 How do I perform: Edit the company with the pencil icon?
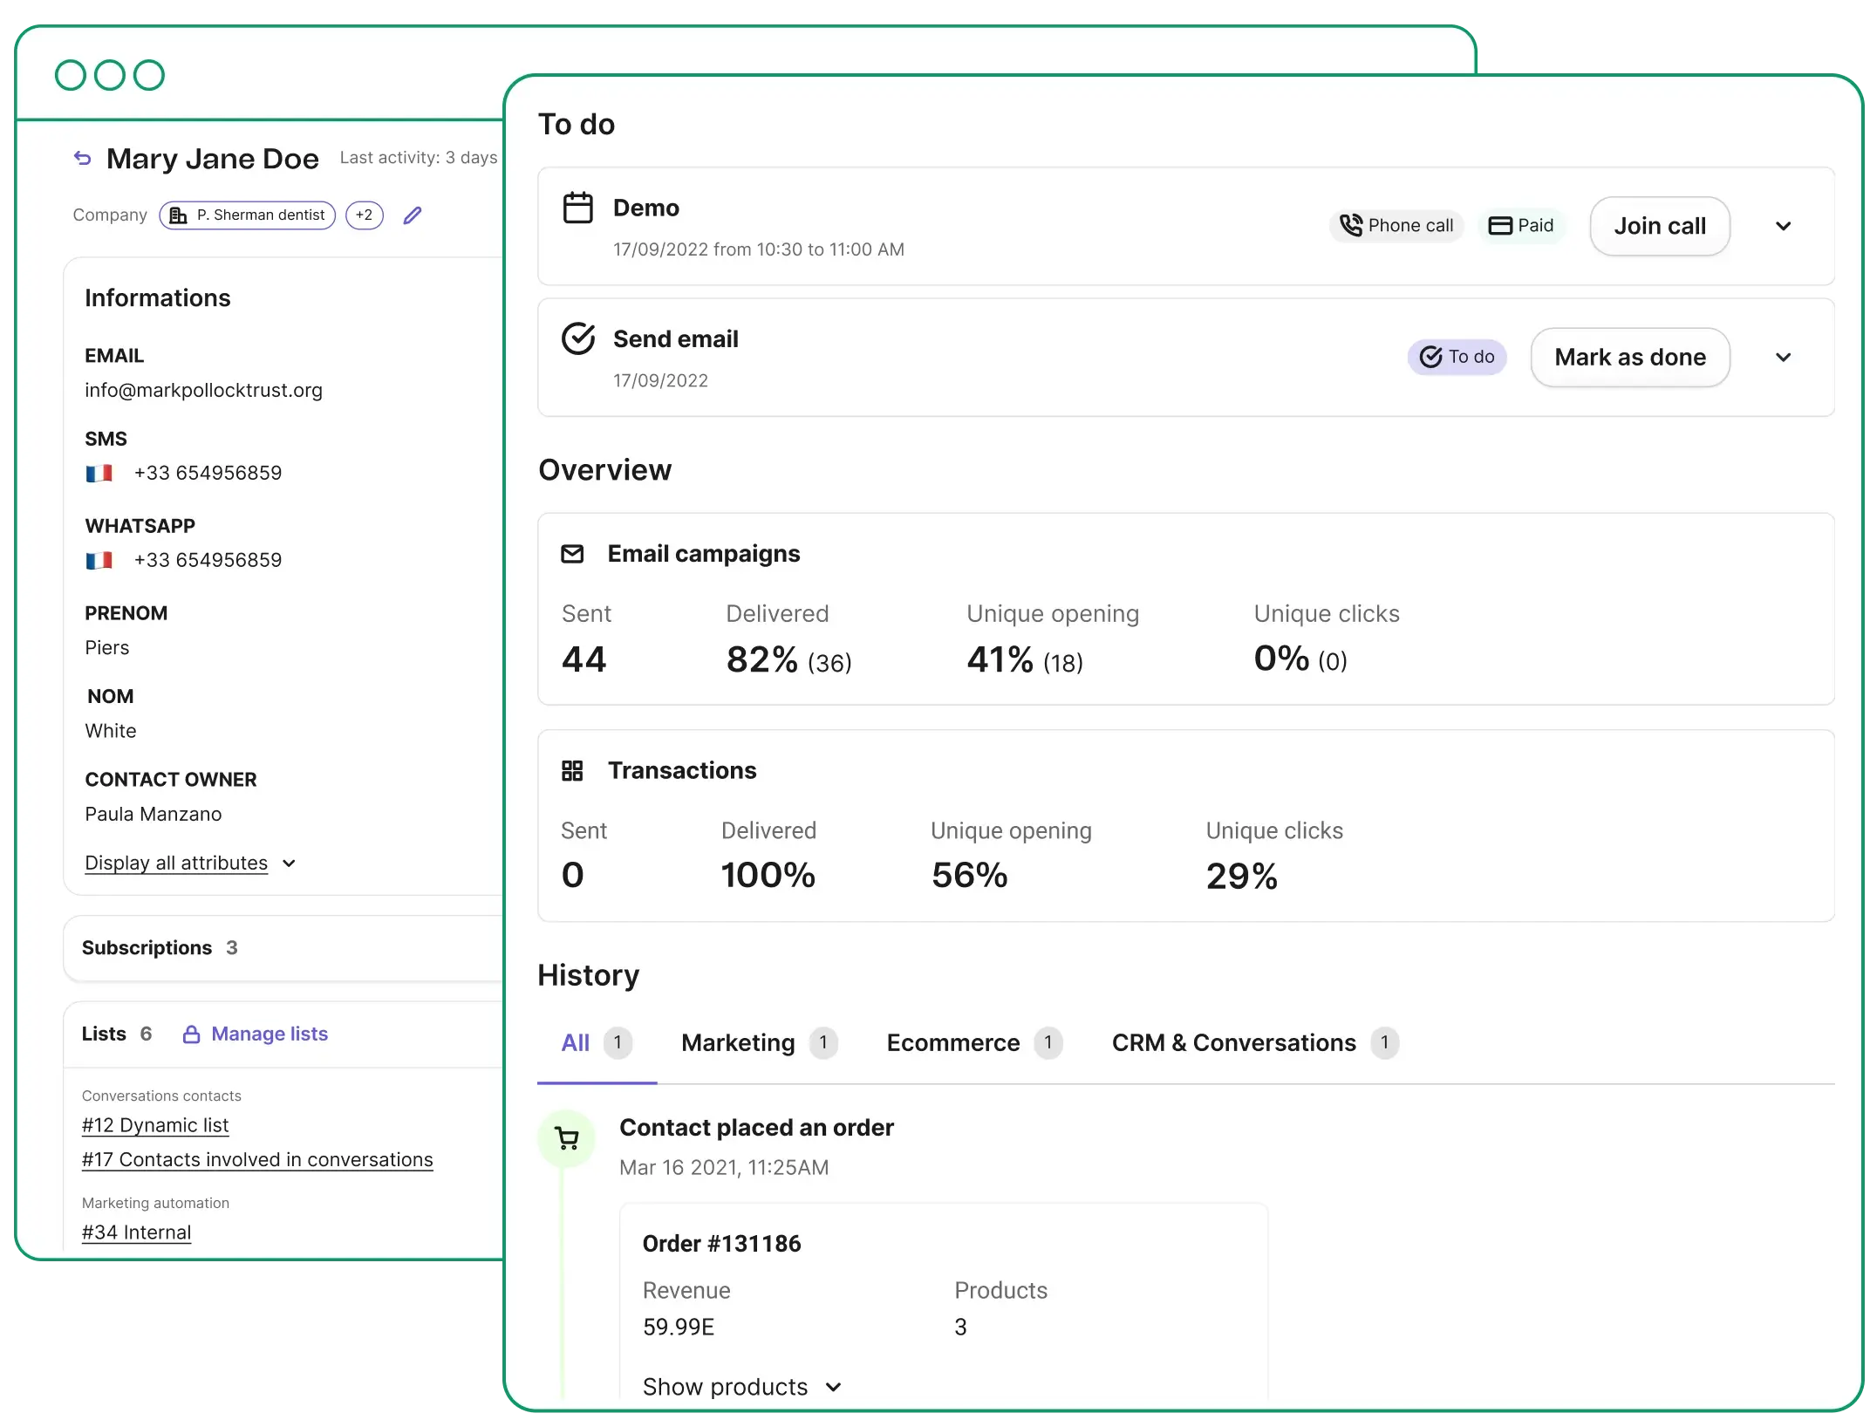click(412, 215)
